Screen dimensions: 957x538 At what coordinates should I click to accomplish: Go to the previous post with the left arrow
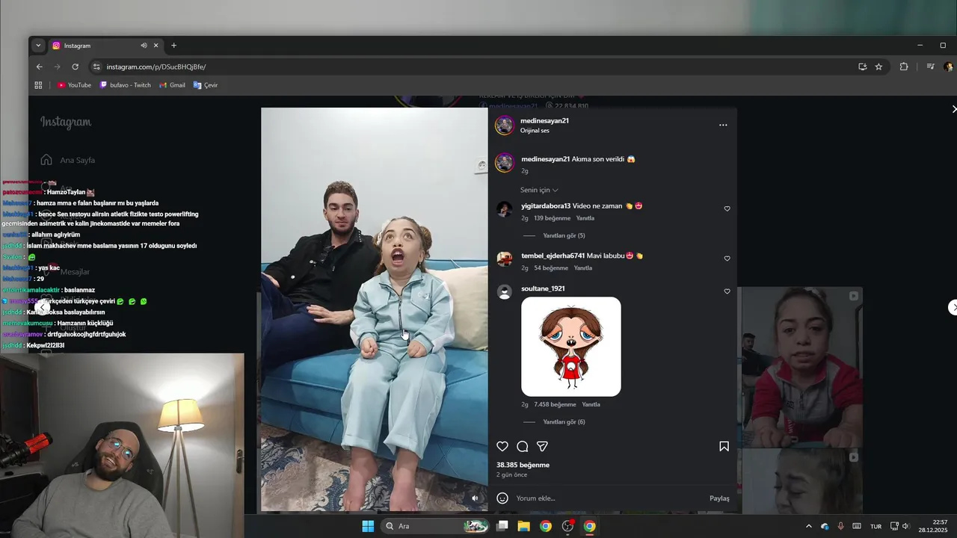pos(44,307)
